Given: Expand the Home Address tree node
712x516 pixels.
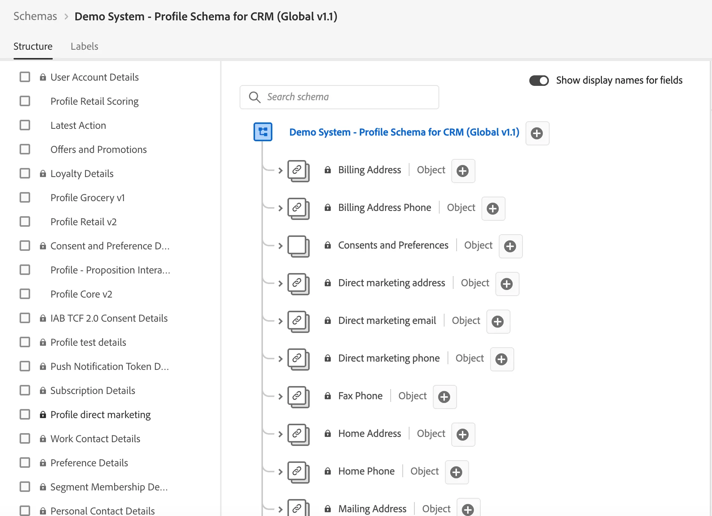Looking at the screenshot, I should click(x=280, y=434).
